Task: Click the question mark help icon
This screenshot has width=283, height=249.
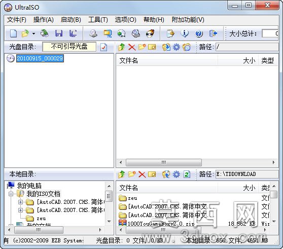Action: (199, 33)
